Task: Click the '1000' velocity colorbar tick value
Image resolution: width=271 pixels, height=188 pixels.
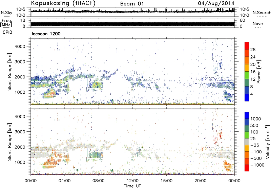Action: pos(256,119)
